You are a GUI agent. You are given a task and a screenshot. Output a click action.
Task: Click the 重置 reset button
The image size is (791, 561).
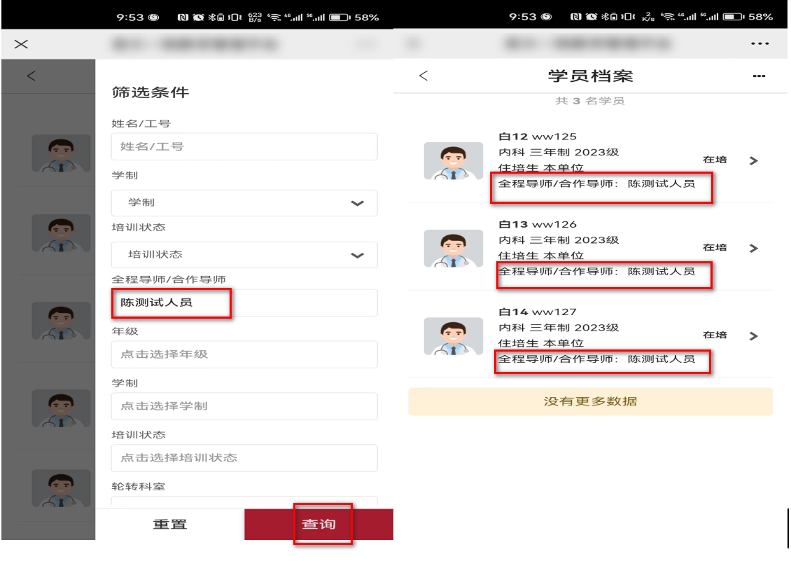pos(170,525)
